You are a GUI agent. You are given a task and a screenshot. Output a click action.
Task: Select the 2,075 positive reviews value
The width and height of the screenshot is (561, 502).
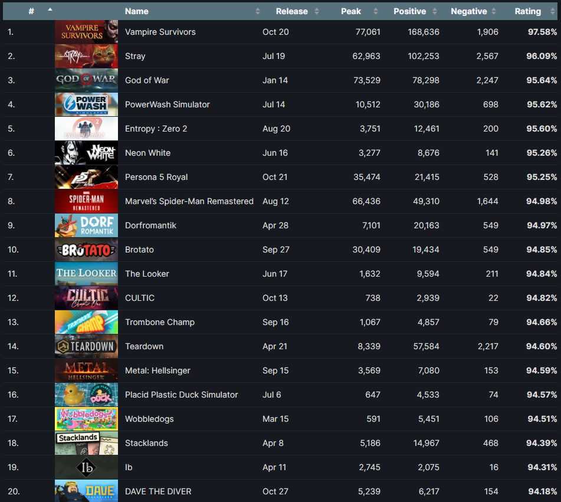coord(429,467)
